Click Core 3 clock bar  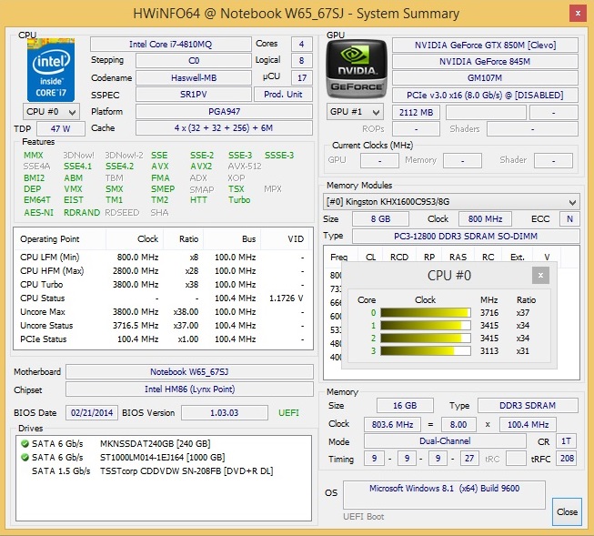point(426,350)
